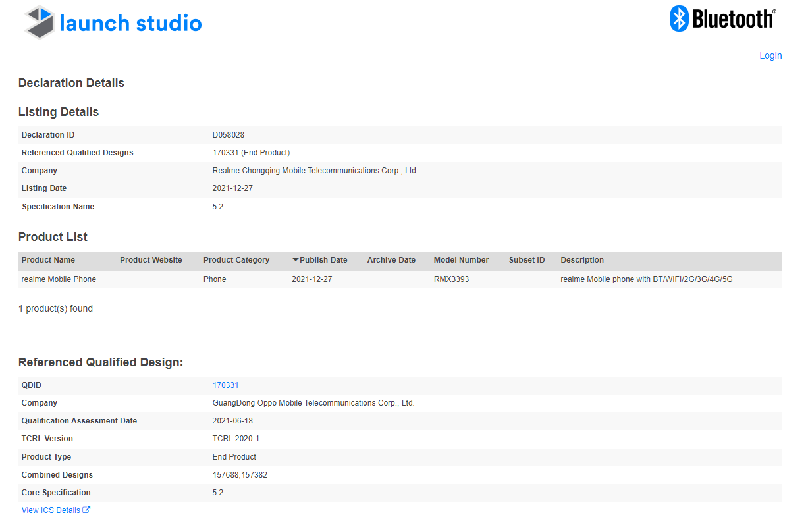Click the Product List heading
Screen dimensions: 808x519
[53, 237]
